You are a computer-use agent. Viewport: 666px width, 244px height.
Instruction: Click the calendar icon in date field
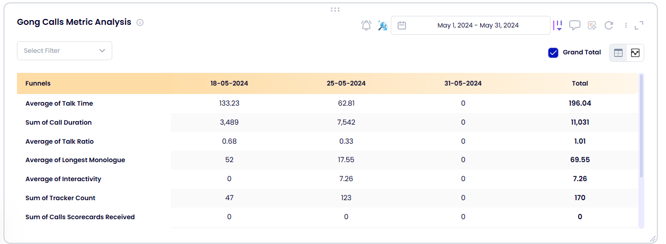[x=402, y=25]
